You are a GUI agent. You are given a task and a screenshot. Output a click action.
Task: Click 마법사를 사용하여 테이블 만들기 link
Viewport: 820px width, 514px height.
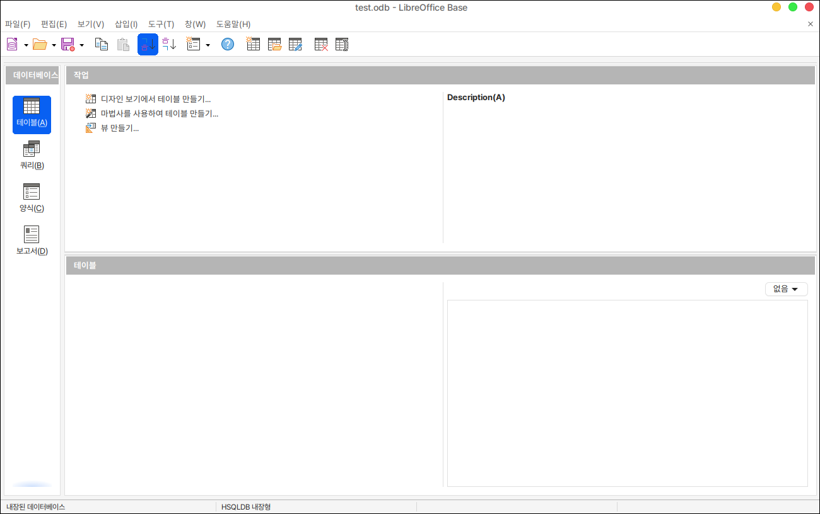coord(159,113)
